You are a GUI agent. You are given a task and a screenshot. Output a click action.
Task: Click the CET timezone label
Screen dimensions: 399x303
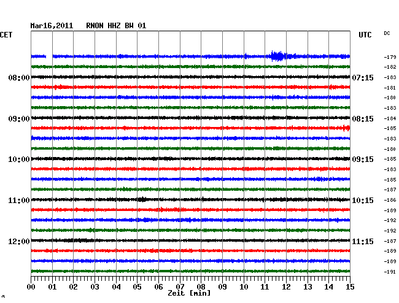coord(6,35)
